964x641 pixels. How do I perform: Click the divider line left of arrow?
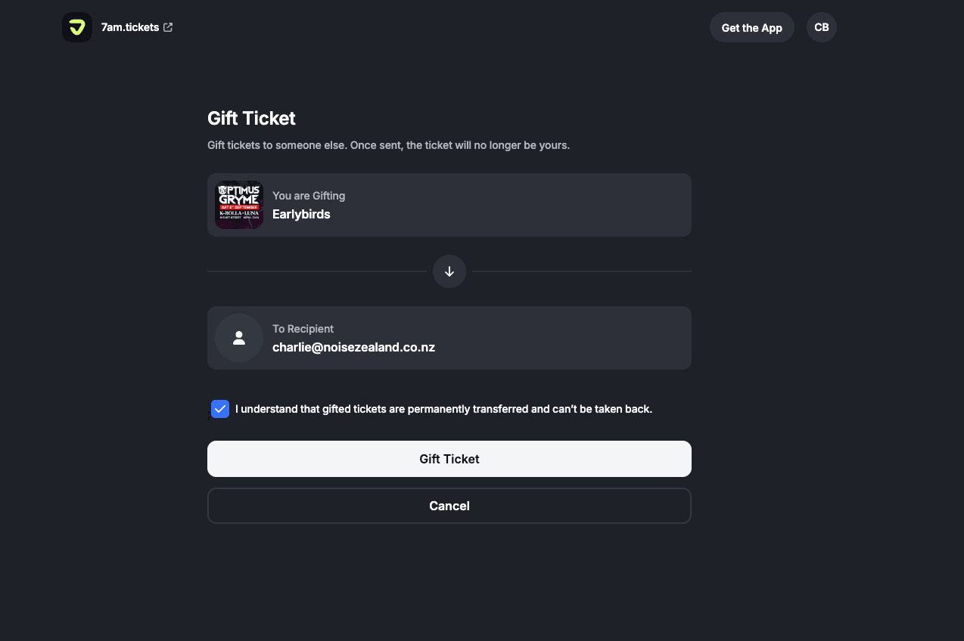[316, 271]
